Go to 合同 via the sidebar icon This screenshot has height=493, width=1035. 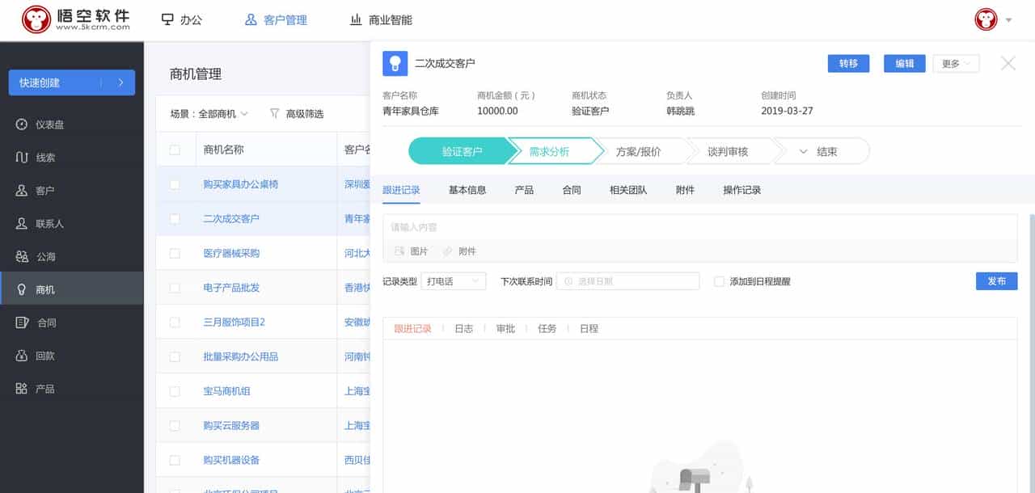[x=47, y=322]
